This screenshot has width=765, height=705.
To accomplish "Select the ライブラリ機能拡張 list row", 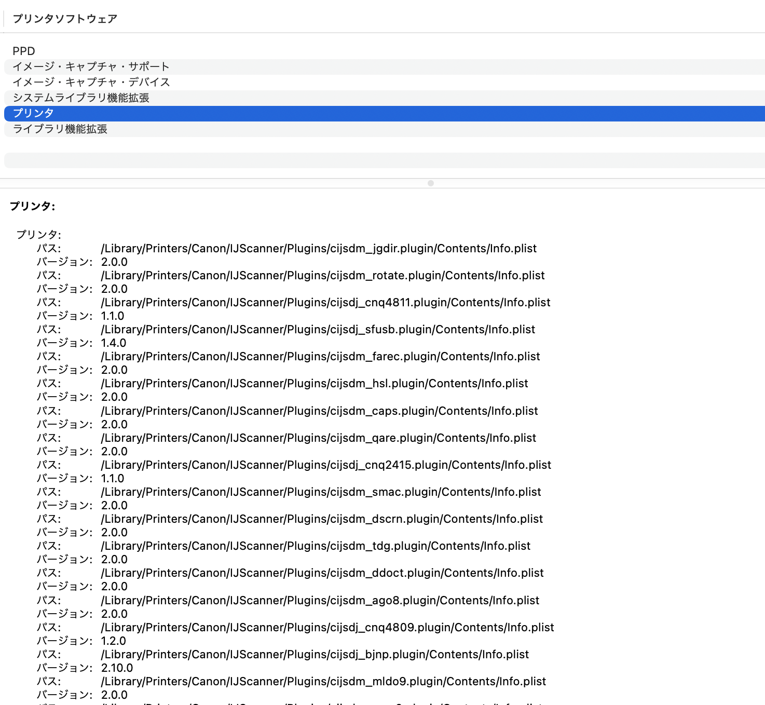I will tap(385, 129).
